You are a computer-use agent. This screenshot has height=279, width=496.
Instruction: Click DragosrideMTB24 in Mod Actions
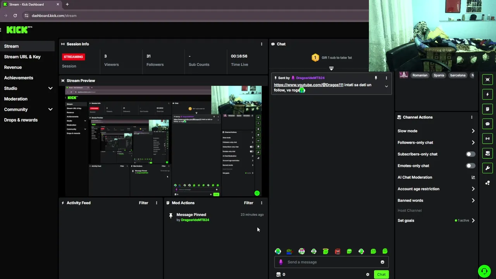(195, 220)
